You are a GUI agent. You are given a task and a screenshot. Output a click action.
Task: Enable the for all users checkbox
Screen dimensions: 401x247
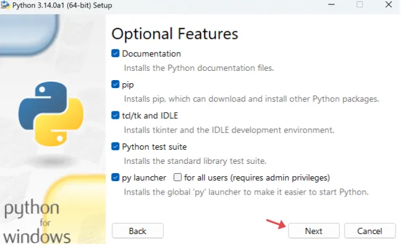(x=178, y=177)
